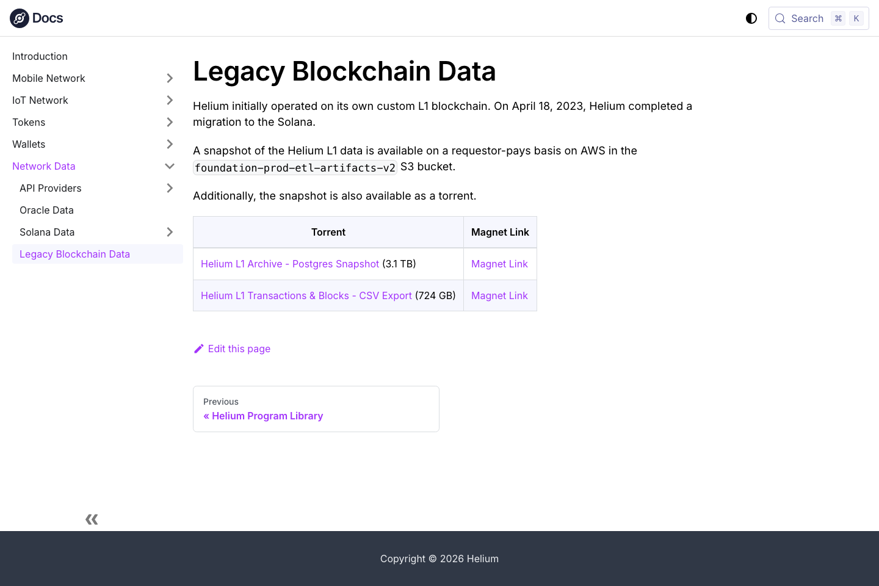
Task: Click the Magnet Link for CSV Export
Action: pyautogui.click(x=499, y=295)
